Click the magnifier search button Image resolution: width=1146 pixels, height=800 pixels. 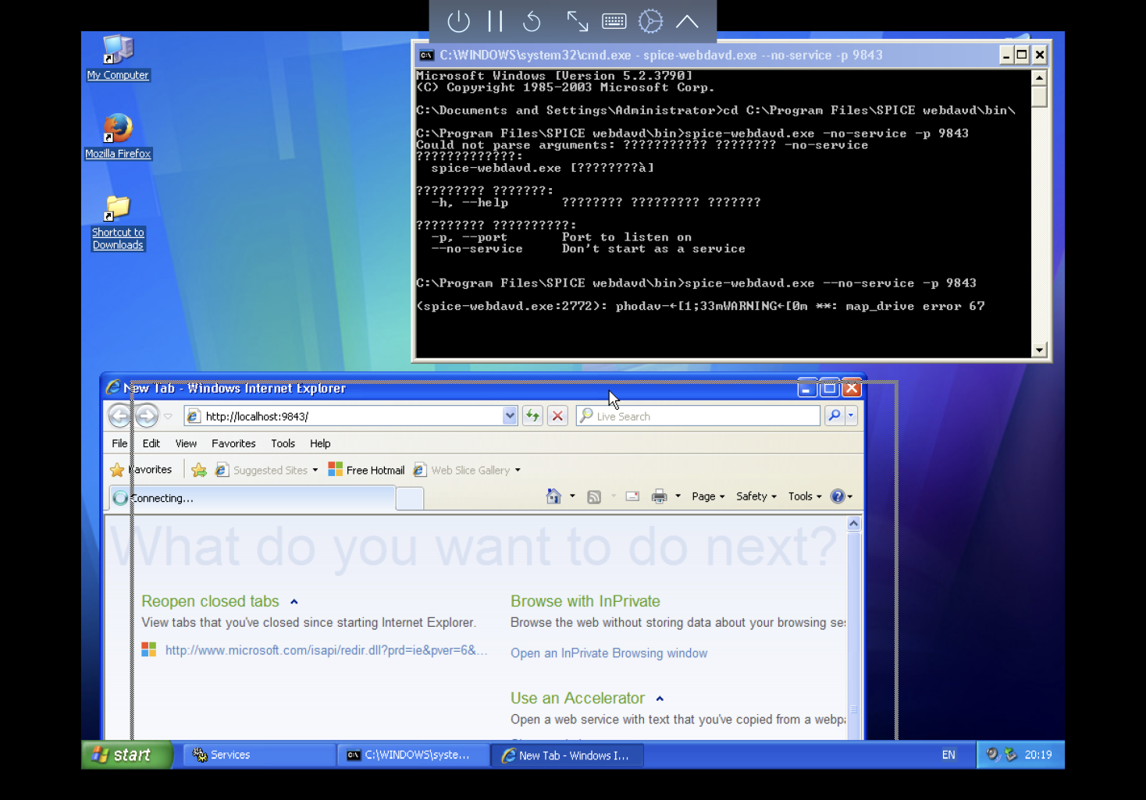[x=834, y=416]
